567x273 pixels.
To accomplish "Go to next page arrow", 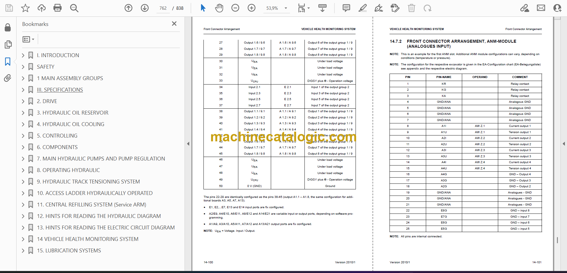I will pos(145,8).
